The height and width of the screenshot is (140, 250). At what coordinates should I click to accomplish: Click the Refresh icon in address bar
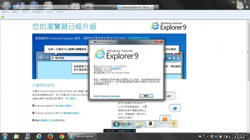75,7
